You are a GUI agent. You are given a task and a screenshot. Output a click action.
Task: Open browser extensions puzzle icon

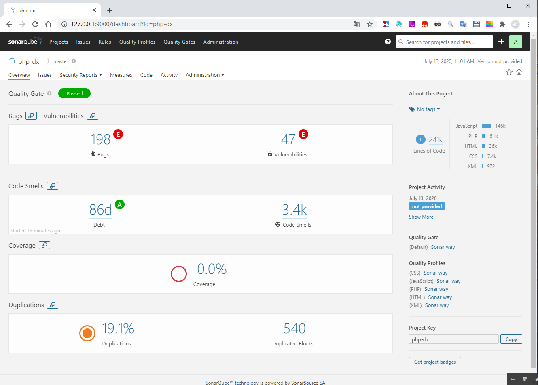pyautogui.click(x=502, y=24)
